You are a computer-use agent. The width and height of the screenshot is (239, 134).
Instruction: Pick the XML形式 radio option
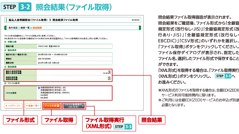[39, 98]
